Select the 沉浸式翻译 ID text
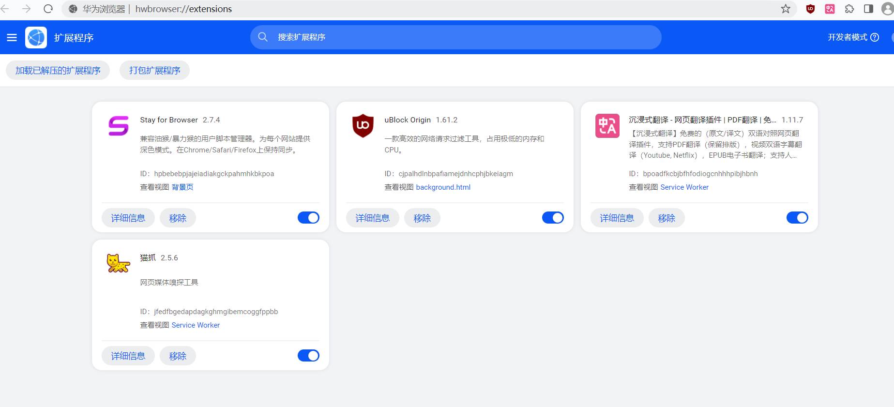Viewport: 894px width, 407px height. (694, 174)
